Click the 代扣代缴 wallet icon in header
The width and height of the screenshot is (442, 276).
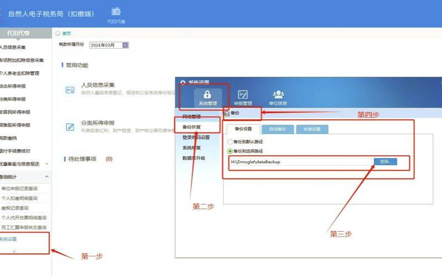116,12
